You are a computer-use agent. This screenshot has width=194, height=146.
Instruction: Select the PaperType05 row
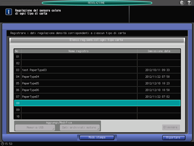click(97, 83)
